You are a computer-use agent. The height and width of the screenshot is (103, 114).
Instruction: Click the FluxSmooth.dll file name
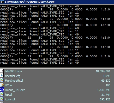[x=14, y=81]
